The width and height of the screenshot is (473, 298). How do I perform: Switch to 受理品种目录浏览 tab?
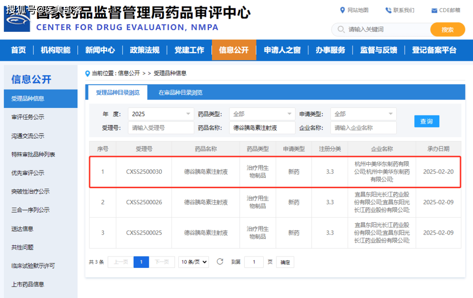(118, 92)
